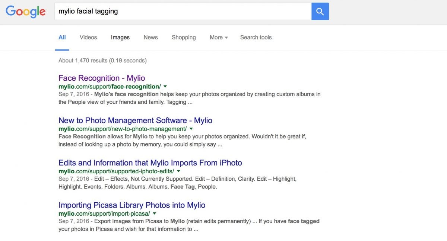
Task: Open Importing Picasa Library Photos into Mylio
Action: point(132,205)
